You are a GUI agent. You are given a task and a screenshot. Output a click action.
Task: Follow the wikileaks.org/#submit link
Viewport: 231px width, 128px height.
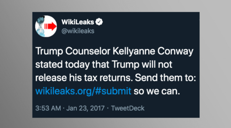click(83, 91)
